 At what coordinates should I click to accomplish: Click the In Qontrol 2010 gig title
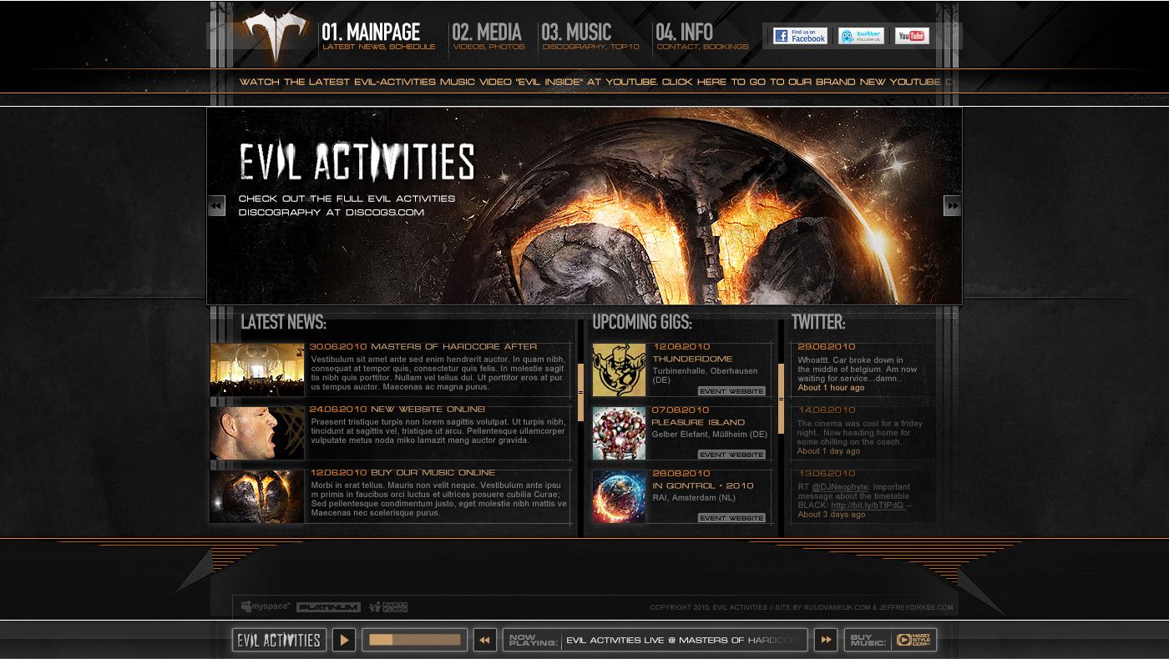(x=703, y=485)
